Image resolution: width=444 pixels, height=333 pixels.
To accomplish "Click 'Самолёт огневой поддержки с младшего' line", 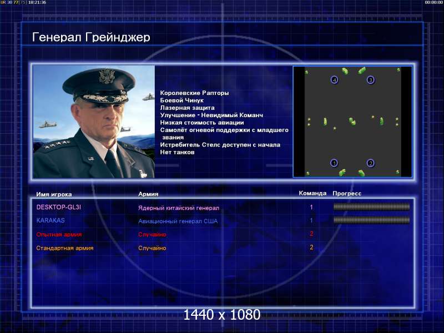I will click(x=224, y=130).
